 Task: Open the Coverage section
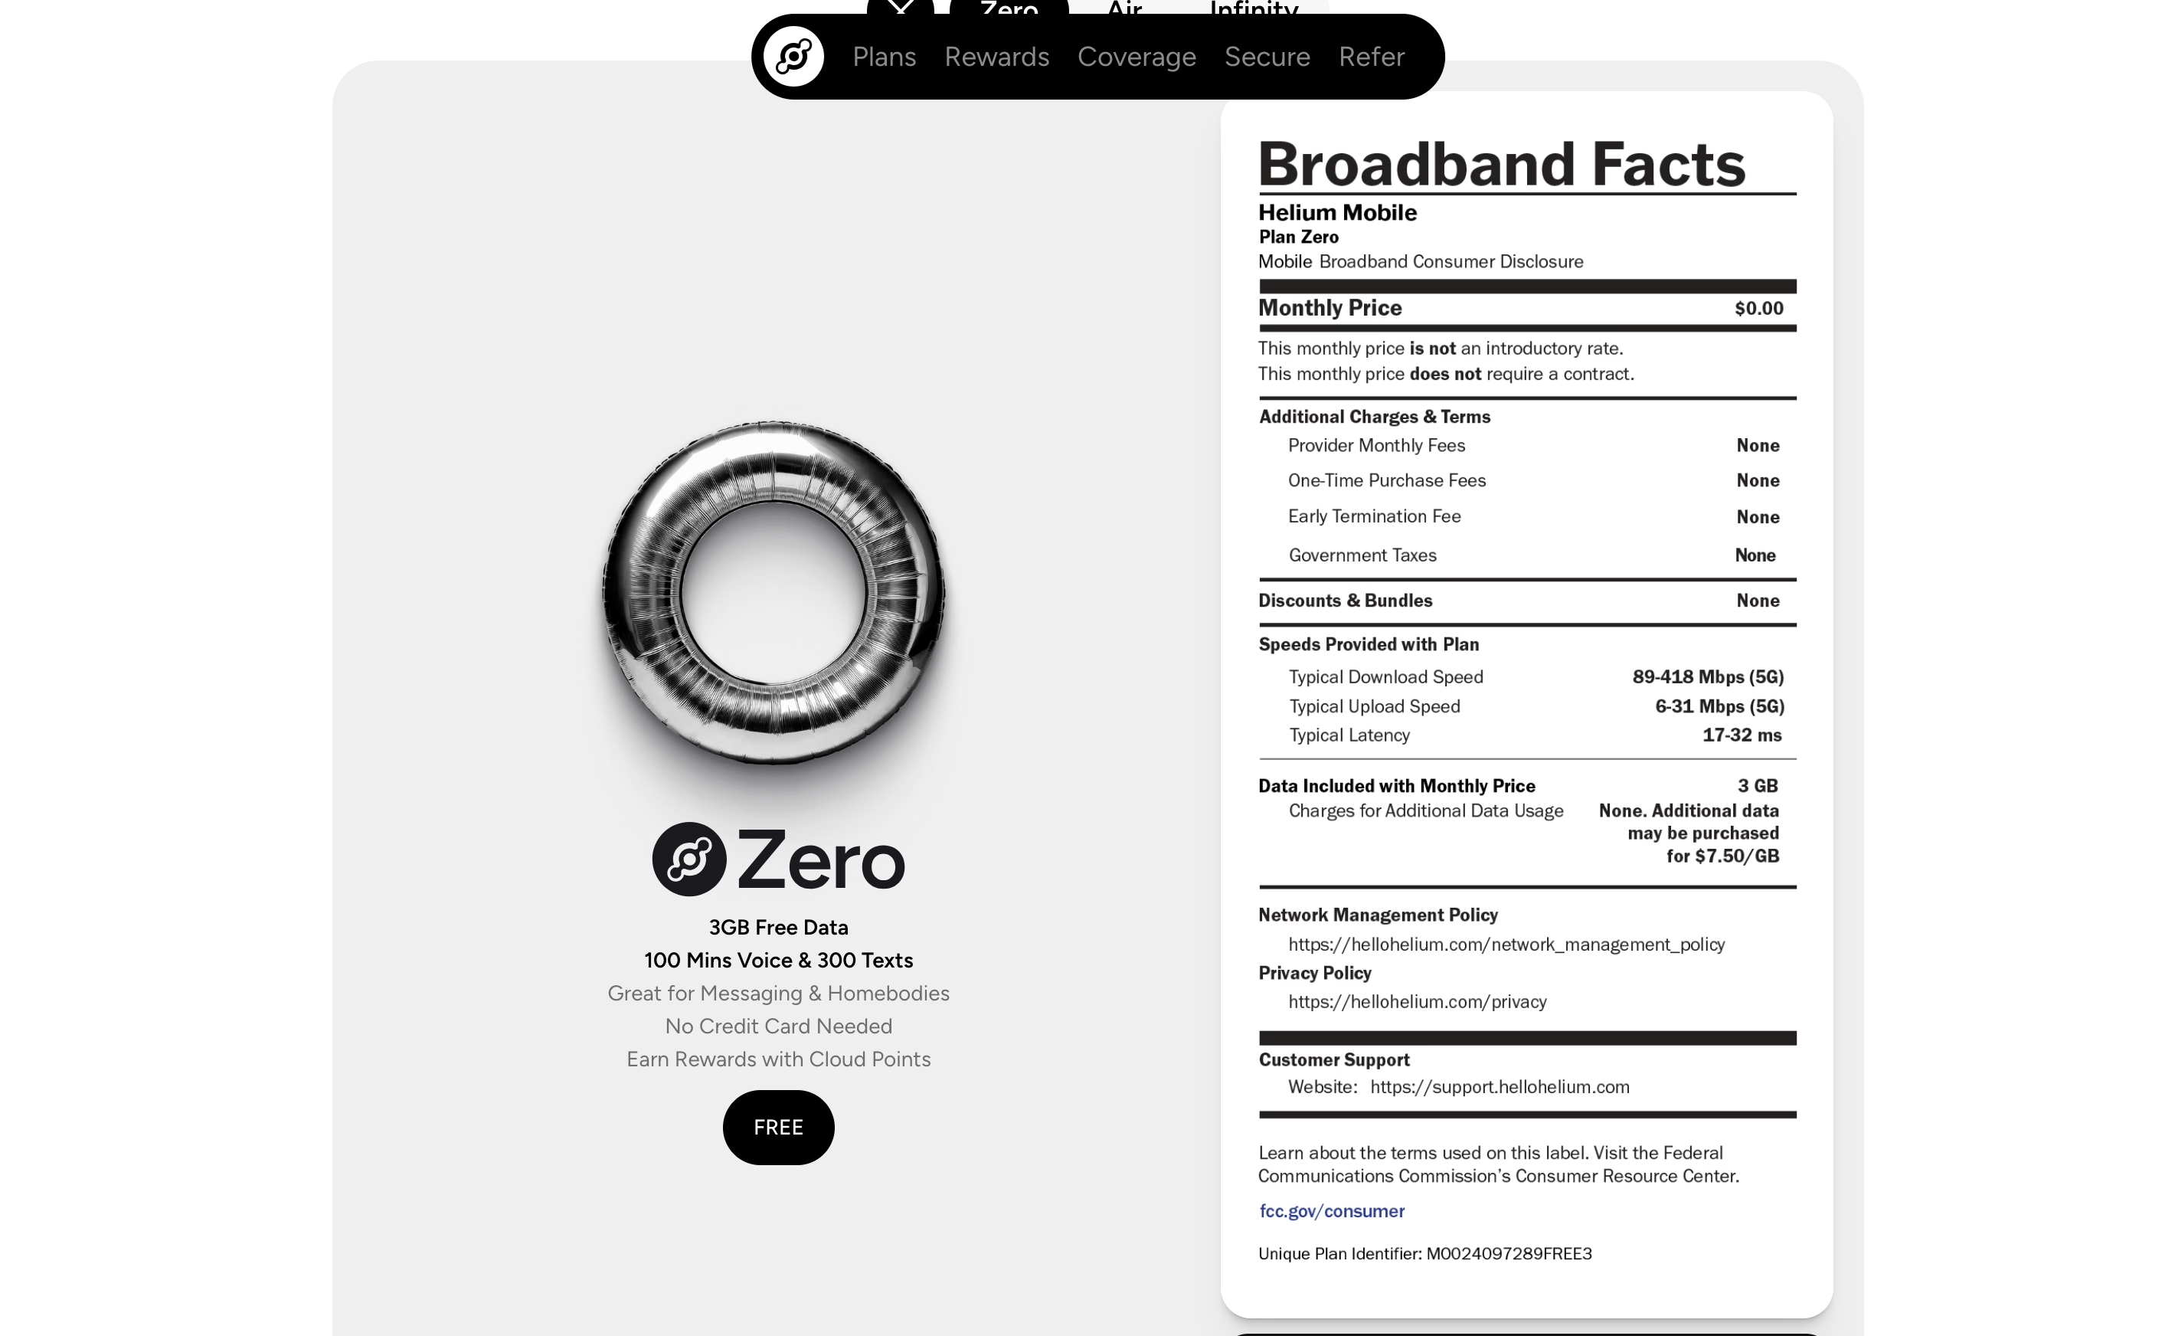pyautogui.click(x=1136, y=57)
